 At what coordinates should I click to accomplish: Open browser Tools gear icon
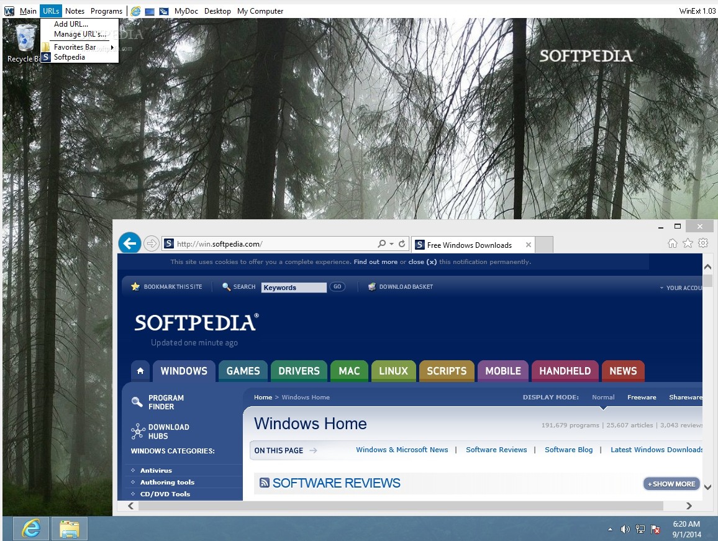tap(703, 243)
